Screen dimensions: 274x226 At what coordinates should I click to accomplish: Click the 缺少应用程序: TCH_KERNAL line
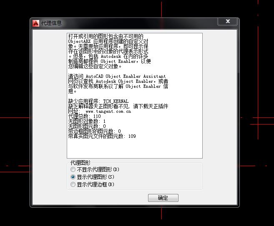tap(98, 101)
